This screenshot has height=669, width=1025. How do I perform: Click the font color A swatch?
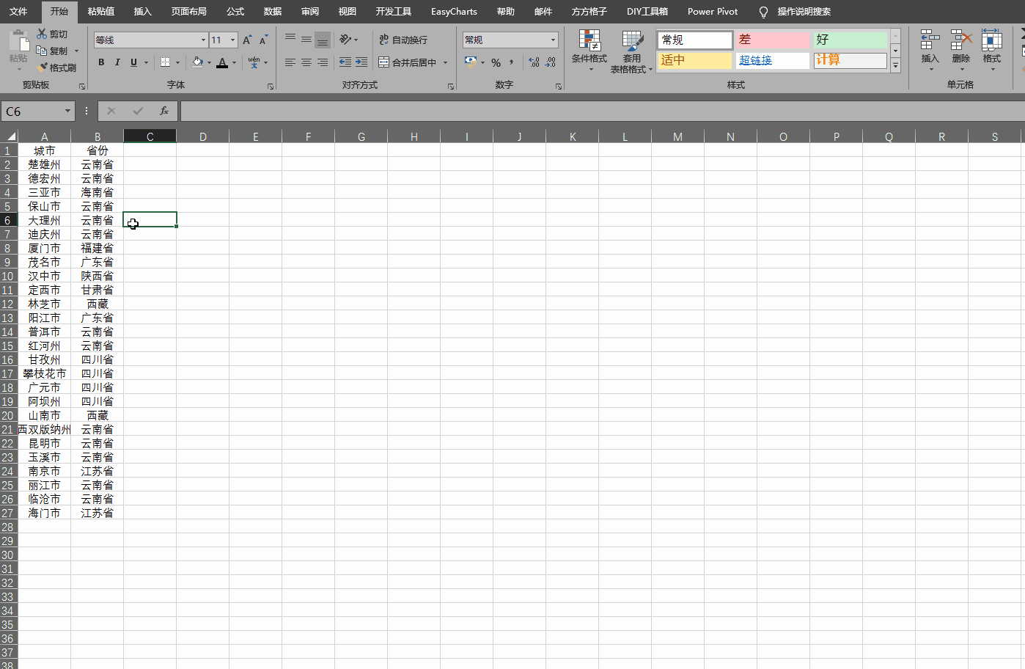[x=222, y=62]
